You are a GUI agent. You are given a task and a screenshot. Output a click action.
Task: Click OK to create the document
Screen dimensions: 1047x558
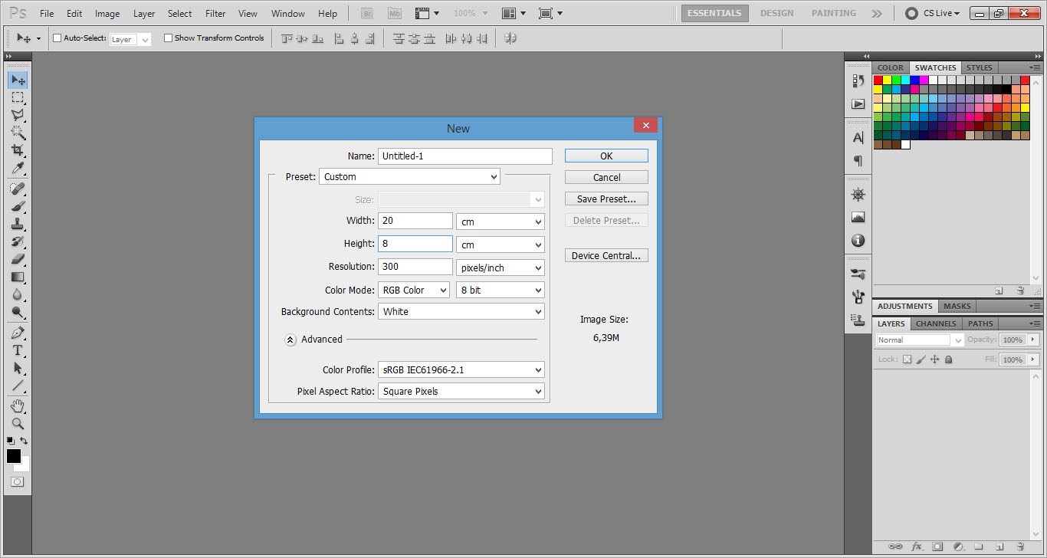coord(606,156)
